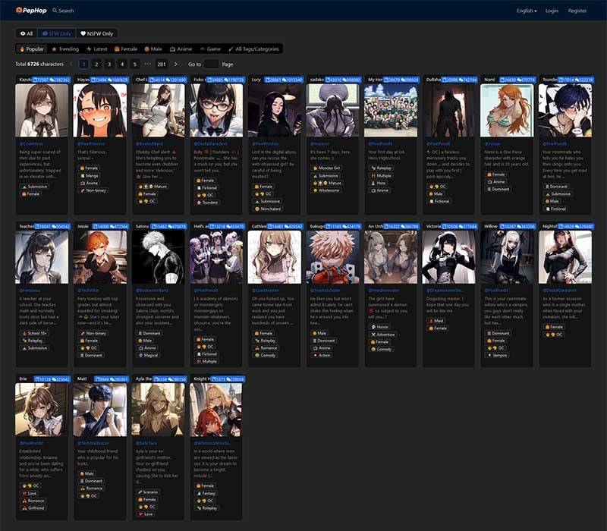Filter by the Female category tab
The width and height of the screenshot is (607, 531).
pyautogui.click(x=126, y=49)
